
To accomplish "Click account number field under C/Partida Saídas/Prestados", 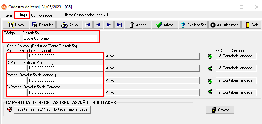I will pos(65,68).
